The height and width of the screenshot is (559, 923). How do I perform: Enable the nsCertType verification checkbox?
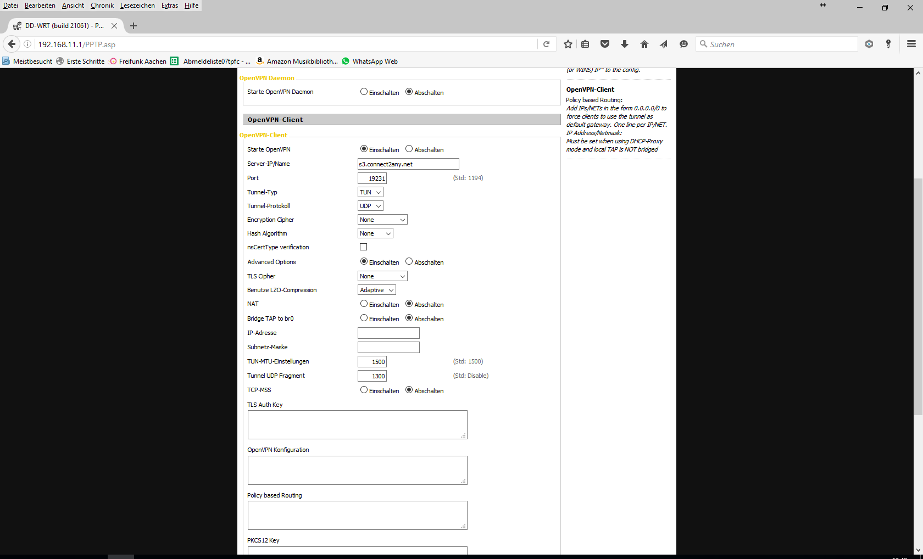tap(363, 247)
